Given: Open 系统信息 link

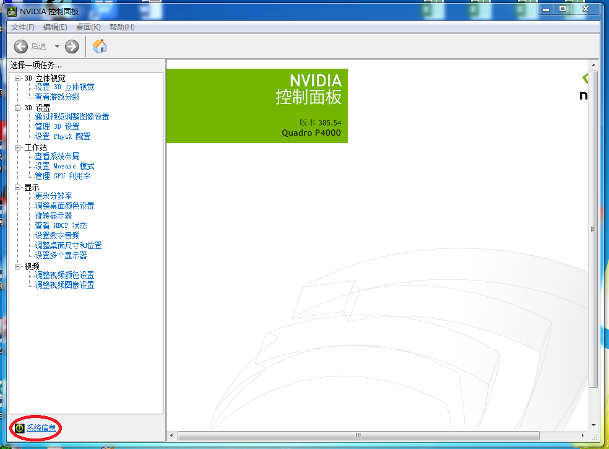Looking at the screenshot, I should tap(41, 428).
